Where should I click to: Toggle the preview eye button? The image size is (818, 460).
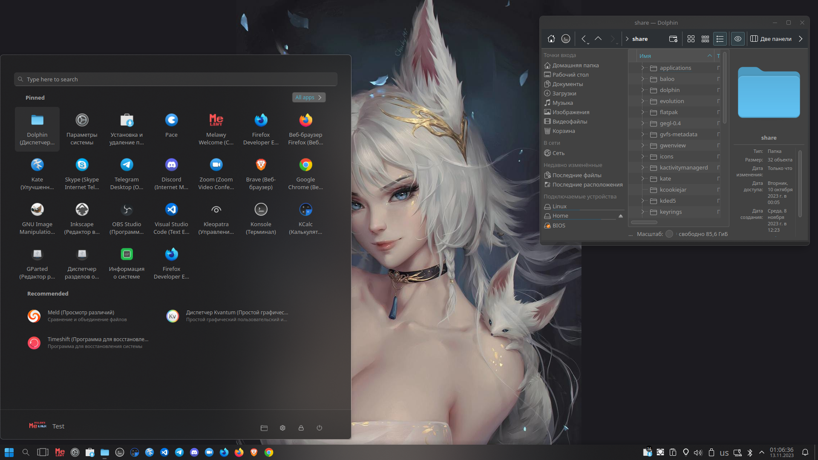(x=738, y=39)
